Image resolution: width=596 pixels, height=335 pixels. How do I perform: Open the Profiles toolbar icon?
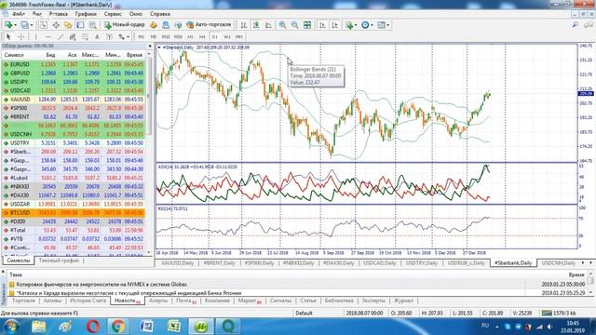(24, 25)
